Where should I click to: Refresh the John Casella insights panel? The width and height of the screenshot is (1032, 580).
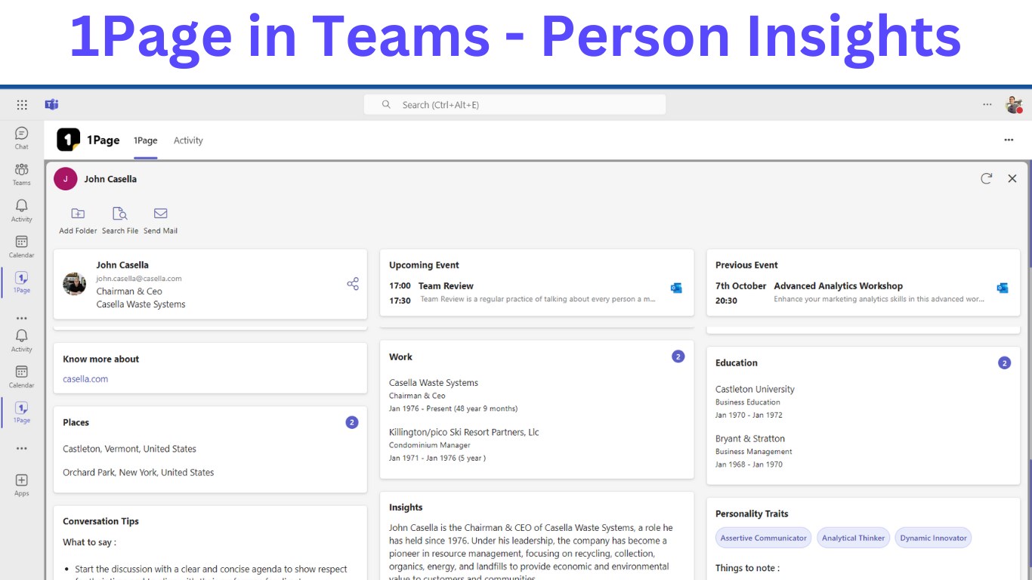point(986,178)
